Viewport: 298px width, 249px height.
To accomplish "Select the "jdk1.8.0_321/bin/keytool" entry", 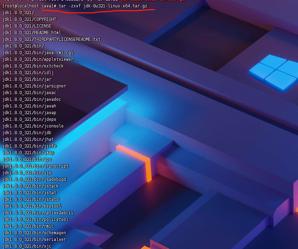I will coord(32,206).
